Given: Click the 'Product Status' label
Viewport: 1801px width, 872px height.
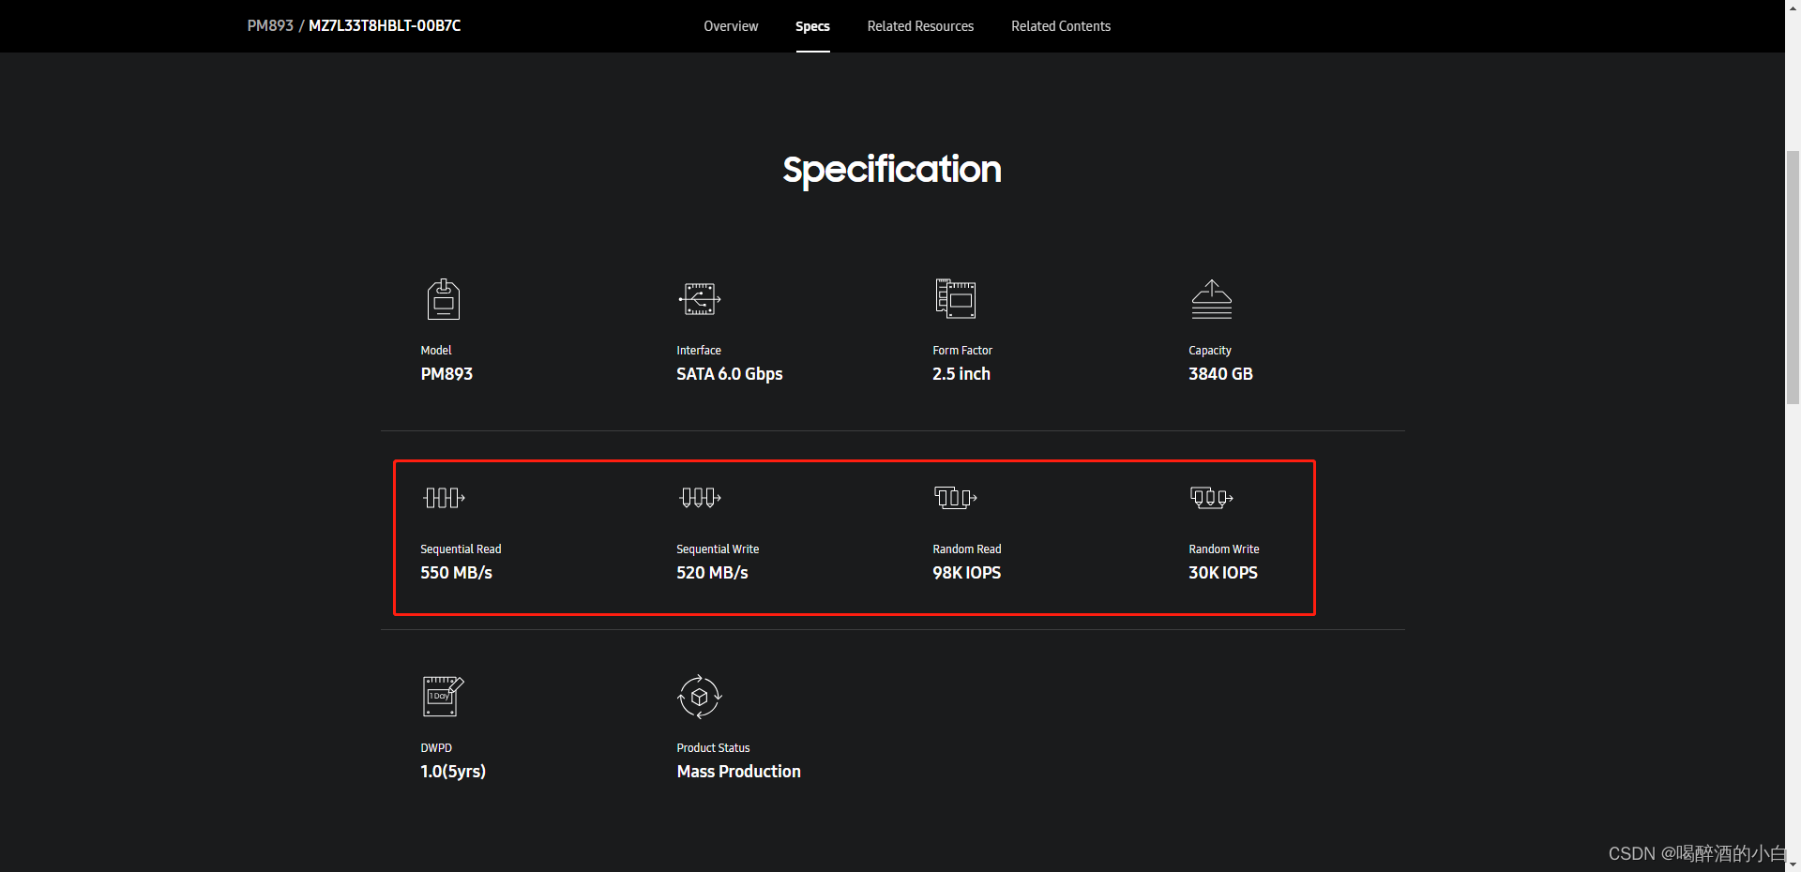Looking at the screenshot, I should pos(713,748).
